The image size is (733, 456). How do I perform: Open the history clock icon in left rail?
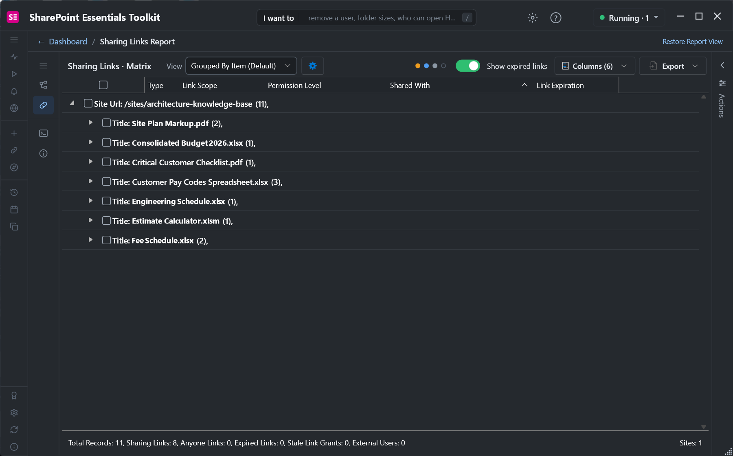pos(14,192)
